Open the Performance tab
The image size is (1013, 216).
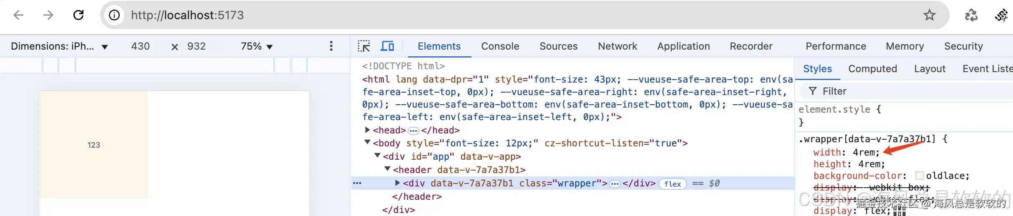click(x=836, y=46)
